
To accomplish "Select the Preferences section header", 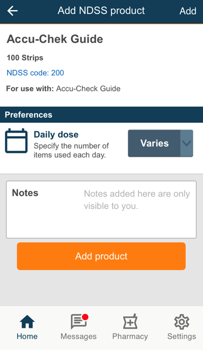I will (101, 115).
